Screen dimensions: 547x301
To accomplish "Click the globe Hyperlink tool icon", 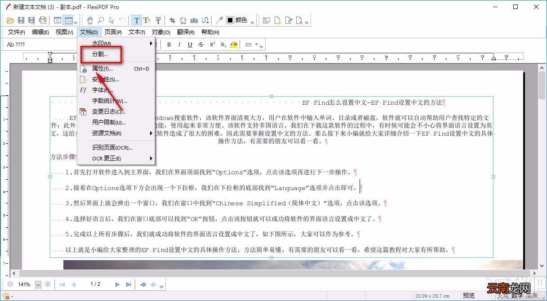I will coord(183,20).
